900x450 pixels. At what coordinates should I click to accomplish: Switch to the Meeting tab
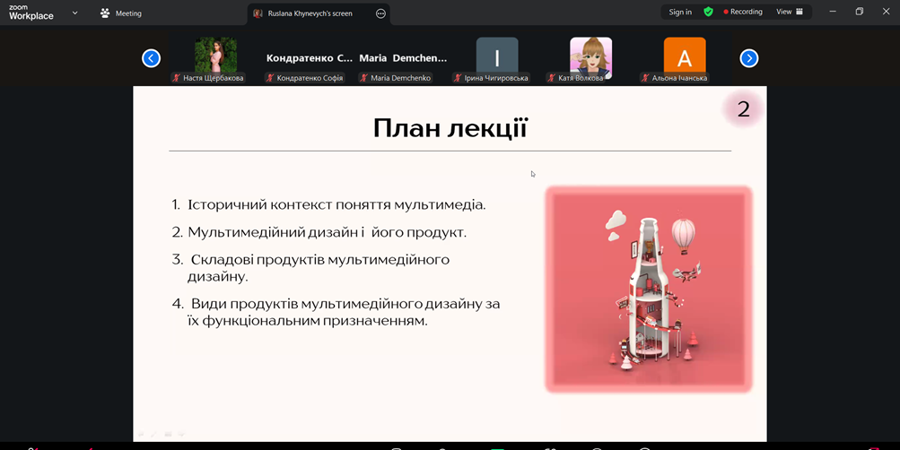point(121,13)
